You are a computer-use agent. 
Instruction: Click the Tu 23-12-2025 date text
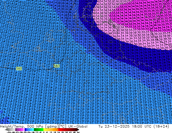[x=114, y=126]
